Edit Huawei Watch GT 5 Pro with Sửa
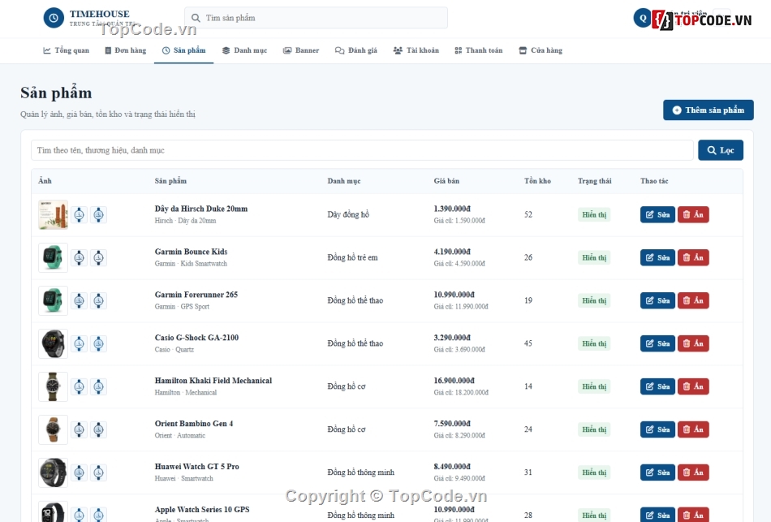The image size is (771, 522). 657,472
